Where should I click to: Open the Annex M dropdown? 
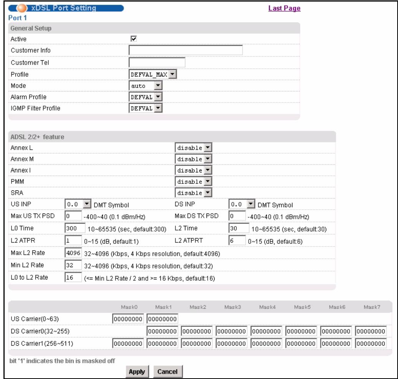[193, 159]
